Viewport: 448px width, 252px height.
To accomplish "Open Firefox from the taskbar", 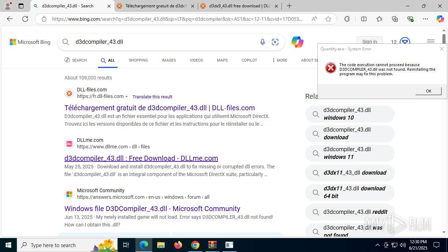I will tap(178, 245).
